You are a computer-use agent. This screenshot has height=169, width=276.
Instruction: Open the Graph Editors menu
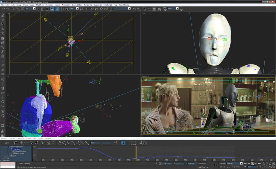tap(77, 5)
